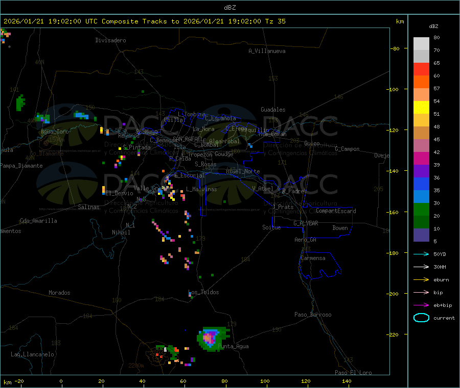Pick the purple swatch between 39 and 36

[421, 171]
